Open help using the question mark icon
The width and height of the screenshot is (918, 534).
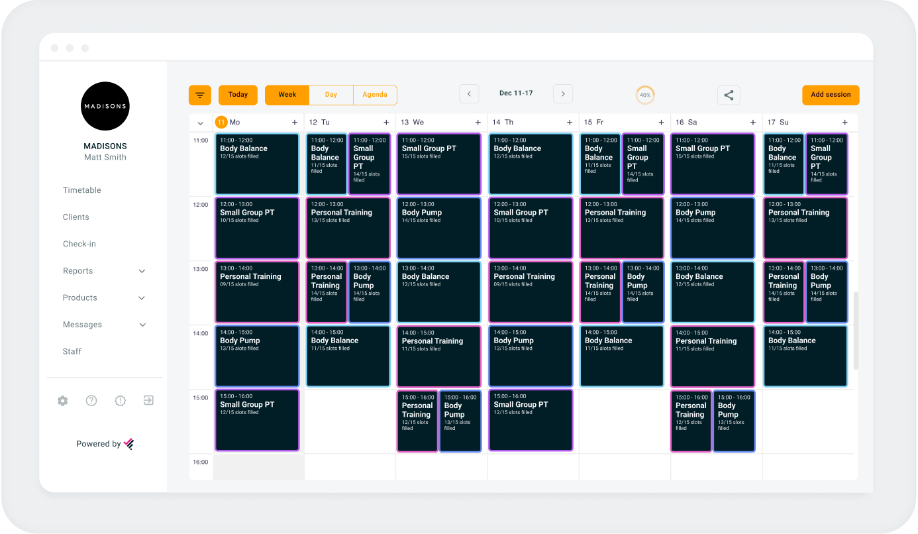[91, 401]
